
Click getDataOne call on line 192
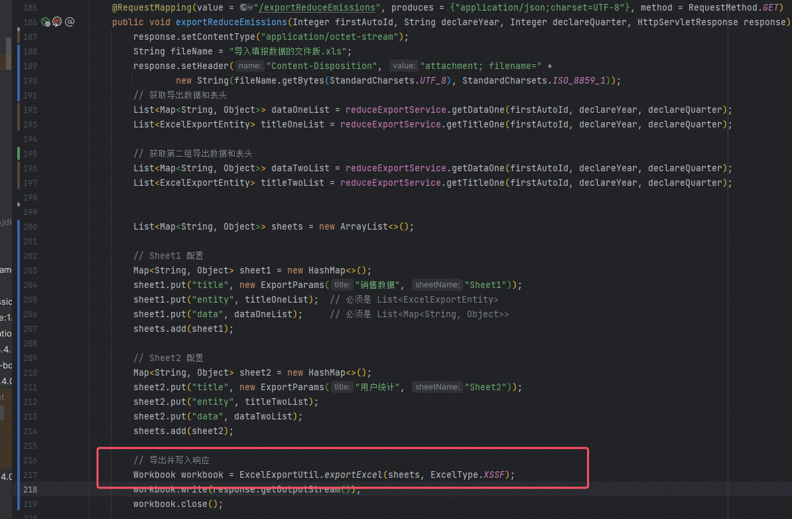[478, 110]
